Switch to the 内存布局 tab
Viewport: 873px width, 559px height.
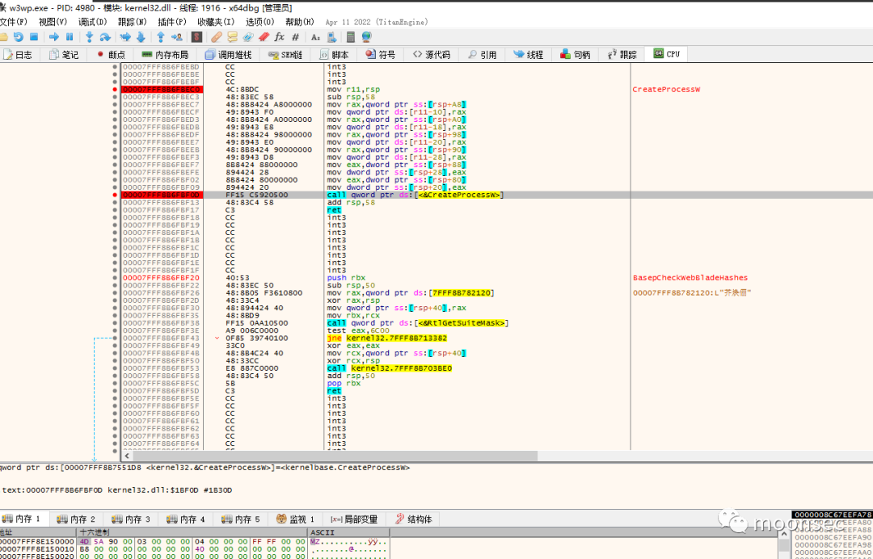click(166, 54)
